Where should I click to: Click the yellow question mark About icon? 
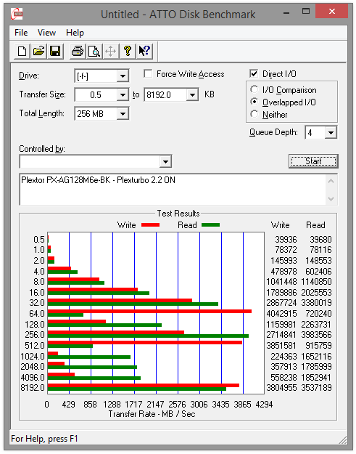coord(128,52)
